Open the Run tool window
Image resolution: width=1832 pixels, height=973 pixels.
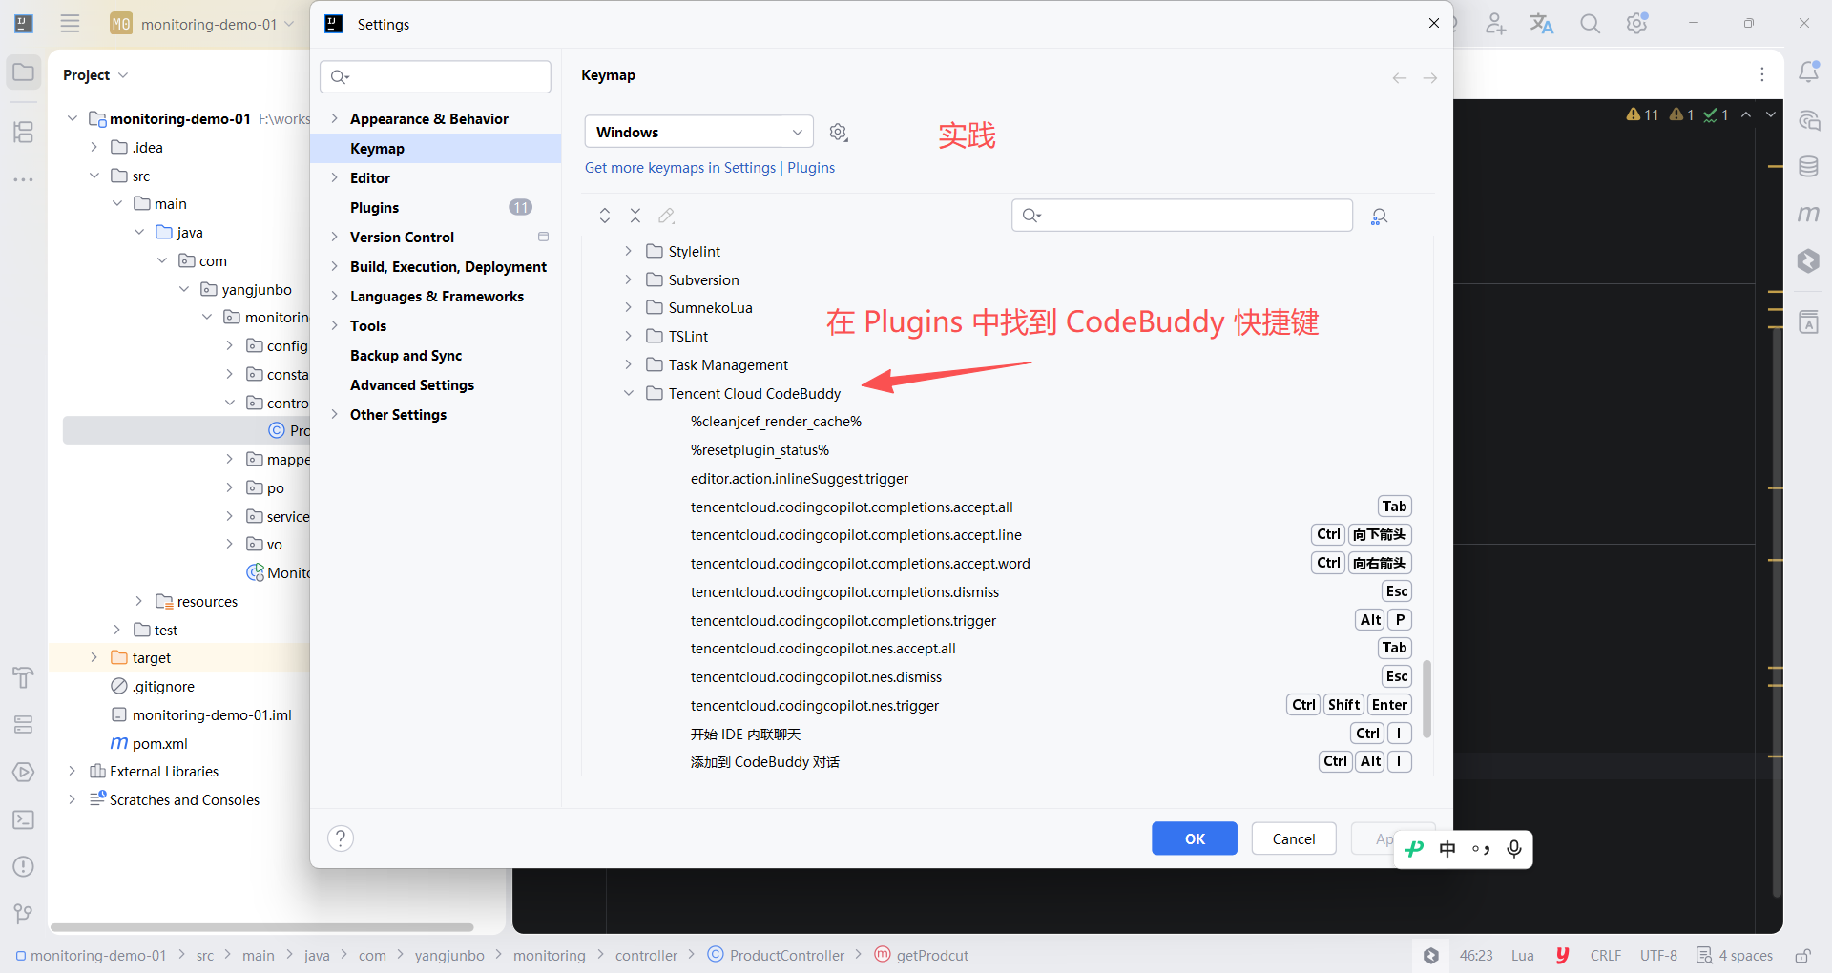pos(24,772)
